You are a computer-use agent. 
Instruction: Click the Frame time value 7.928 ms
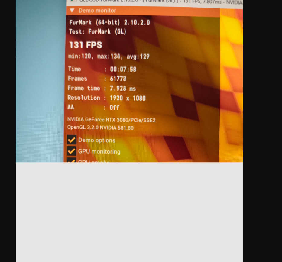point(123,88)
